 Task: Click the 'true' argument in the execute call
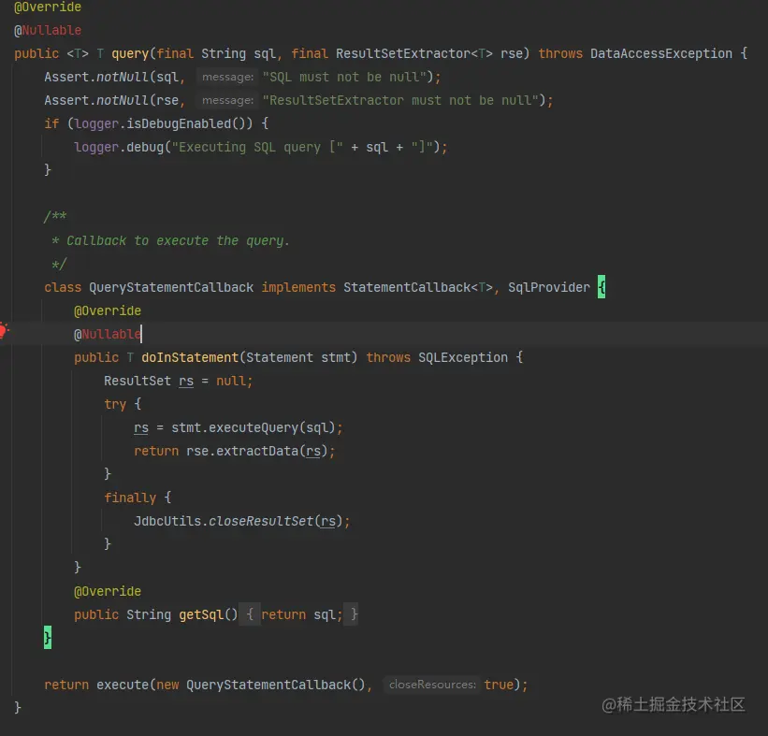[499, 684]
